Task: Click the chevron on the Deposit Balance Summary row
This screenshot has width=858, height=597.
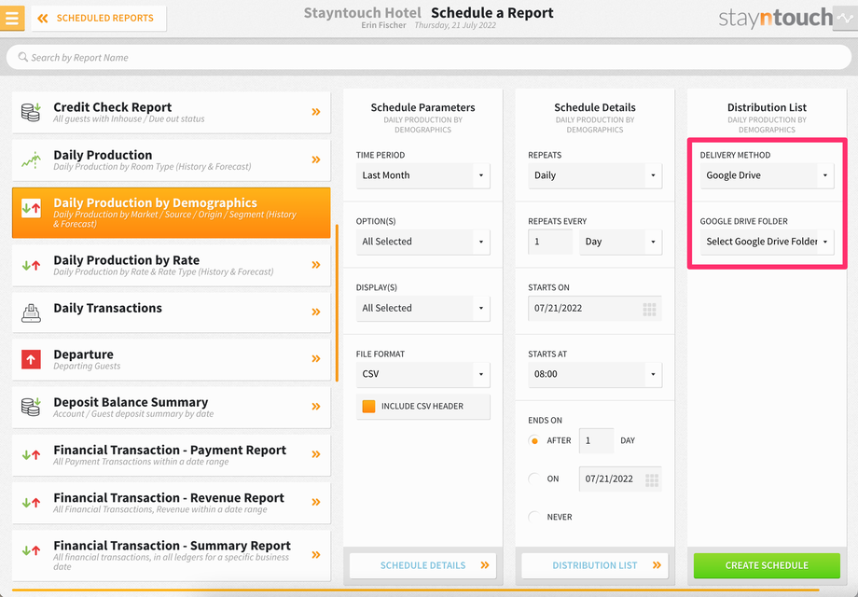Action: [x=316, y=407]
